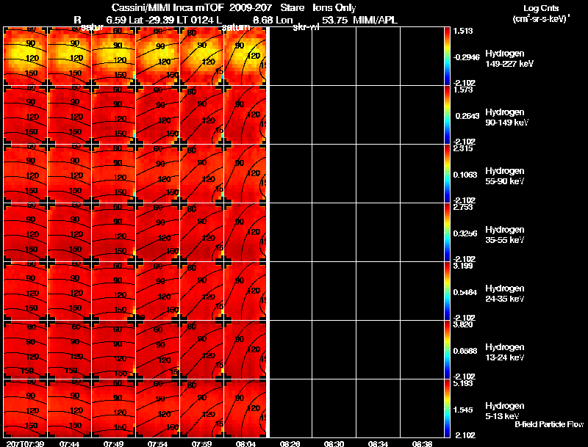Click the Hydrogen 5-13 keV panel at 07:39

tap(26, 408)
